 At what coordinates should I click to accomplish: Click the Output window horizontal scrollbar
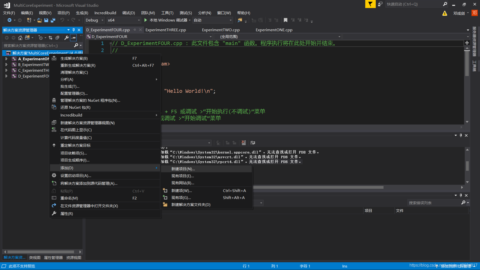point(318,187)
